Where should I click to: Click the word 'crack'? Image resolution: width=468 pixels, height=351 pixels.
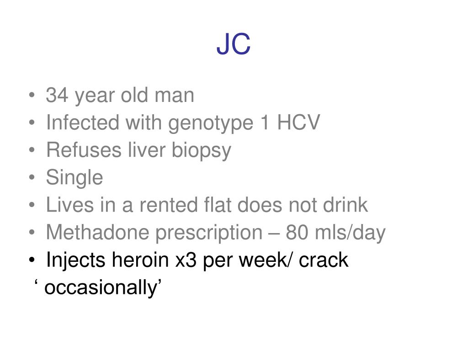pos(324,260)
